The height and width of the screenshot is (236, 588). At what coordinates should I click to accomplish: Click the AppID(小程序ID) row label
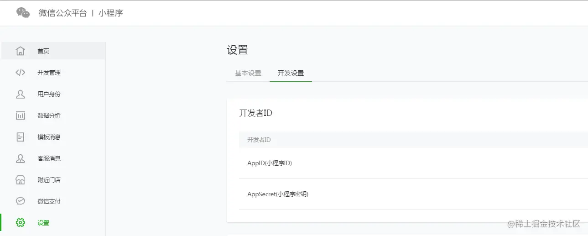pos(270,163)
